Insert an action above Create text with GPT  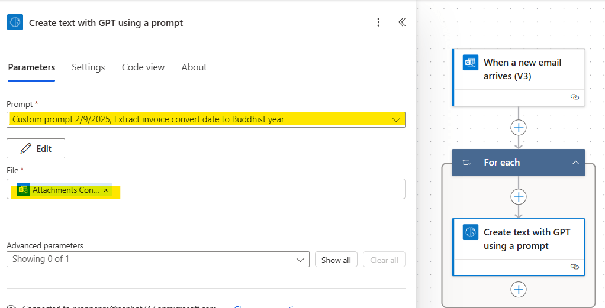tap(519, 197)
